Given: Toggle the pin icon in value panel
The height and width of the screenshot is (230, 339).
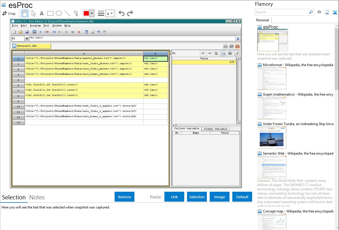Looking at the screenshot, I should [237, 53].
